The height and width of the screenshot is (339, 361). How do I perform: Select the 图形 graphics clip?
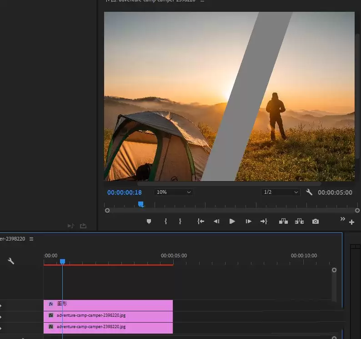[108, 305]
